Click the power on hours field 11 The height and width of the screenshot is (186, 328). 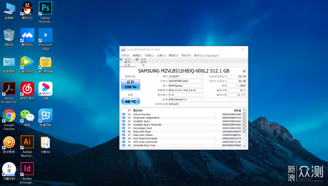tap(237, 95)
